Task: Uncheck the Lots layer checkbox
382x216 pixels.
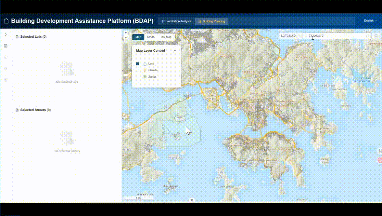Action: pos(138,64)
